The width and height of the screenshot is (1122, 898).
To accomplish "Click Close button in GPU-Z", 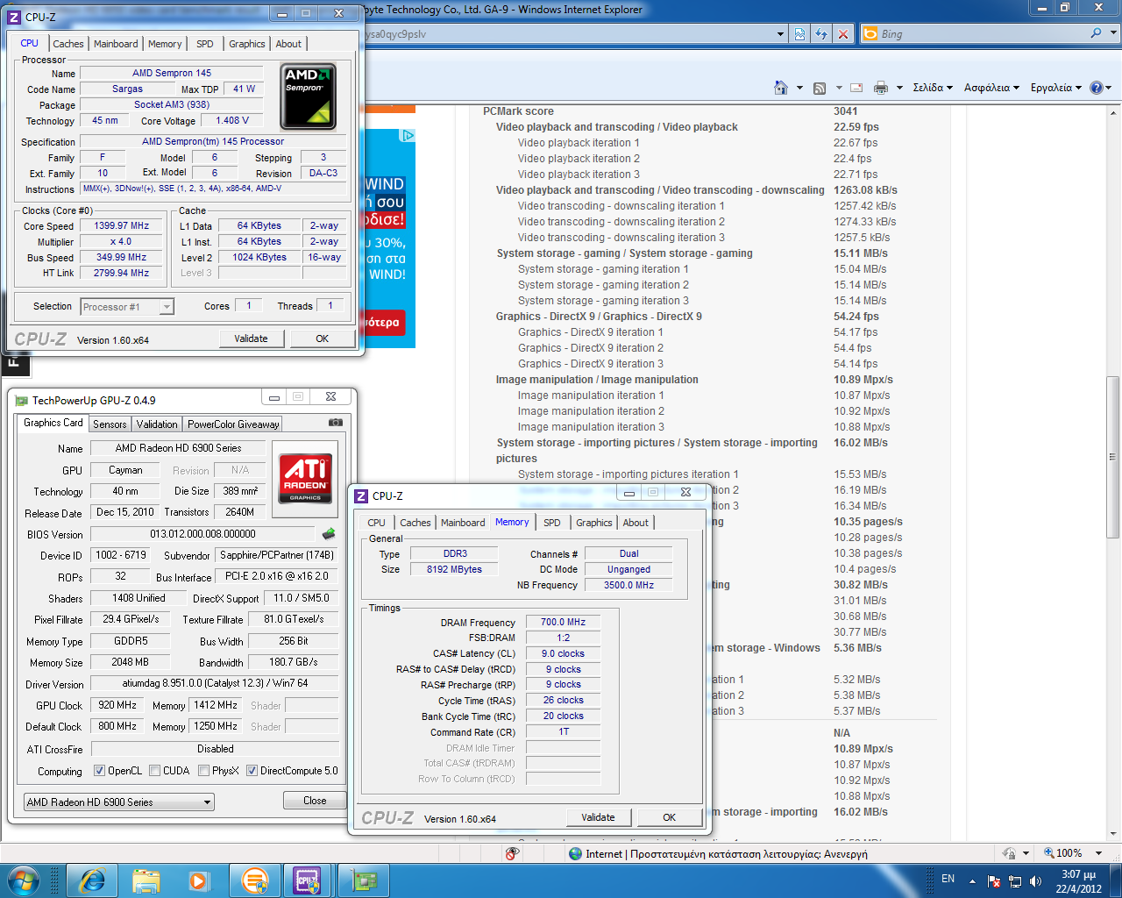I will [x=315, y=801].
